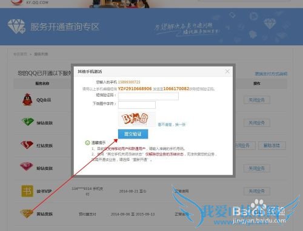Click the phone number 15899300723
Viewport: 303px width, 231px height.
click(x=129, y=82)
